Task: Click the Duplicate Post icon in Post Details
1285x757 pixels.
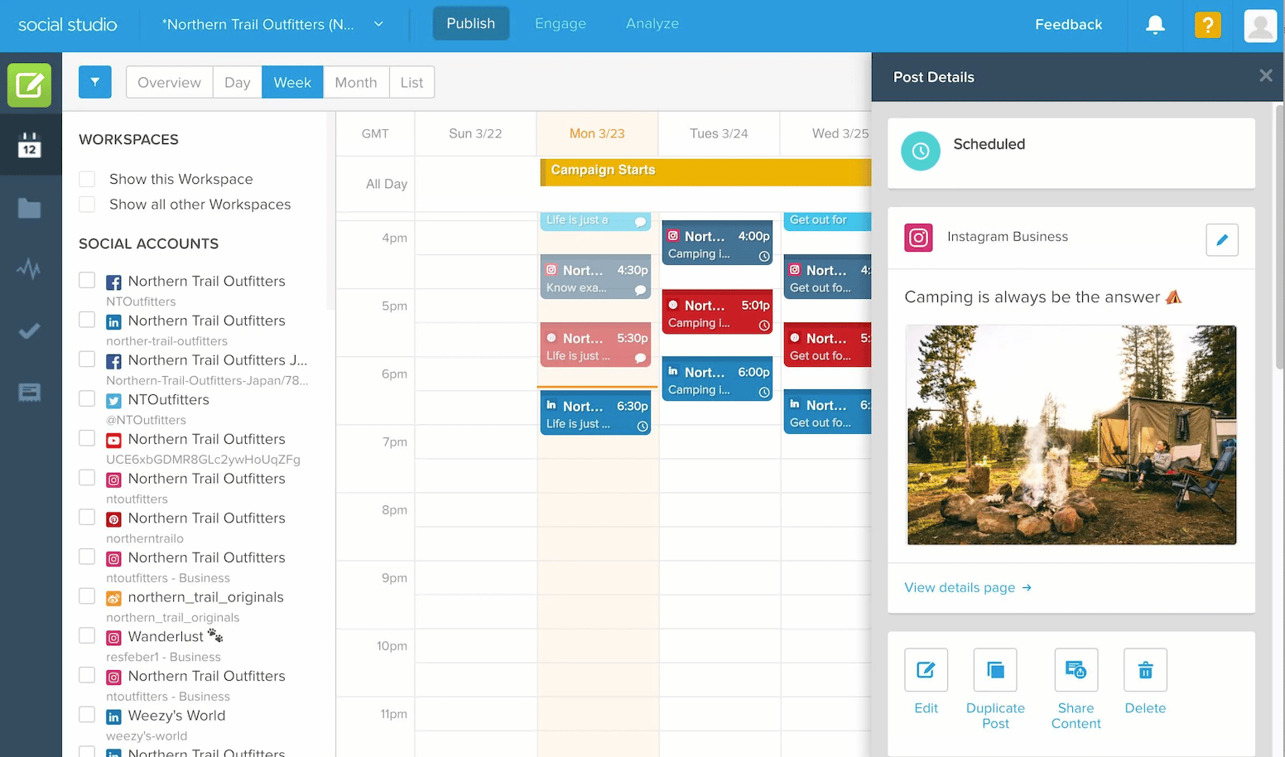Action: pyautogui.click(x=994, y=670)
